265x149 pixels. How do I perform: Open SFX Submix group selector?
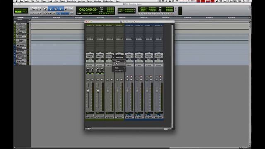[x=100, y=65]
